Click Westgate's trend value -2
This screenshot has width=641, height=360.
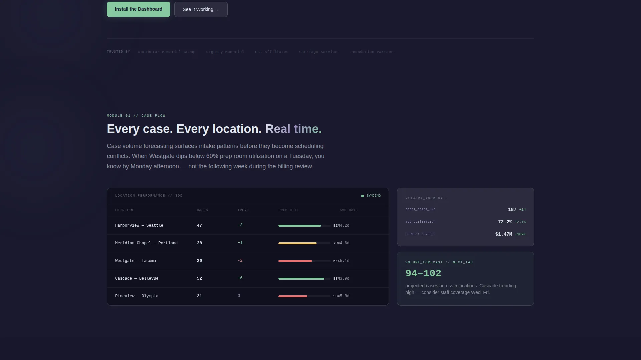pos(240,261)
